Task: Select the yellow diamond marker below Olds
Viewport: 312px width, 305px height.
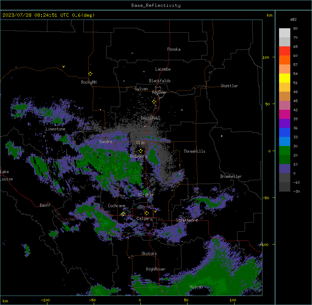Action: point(140,151)
